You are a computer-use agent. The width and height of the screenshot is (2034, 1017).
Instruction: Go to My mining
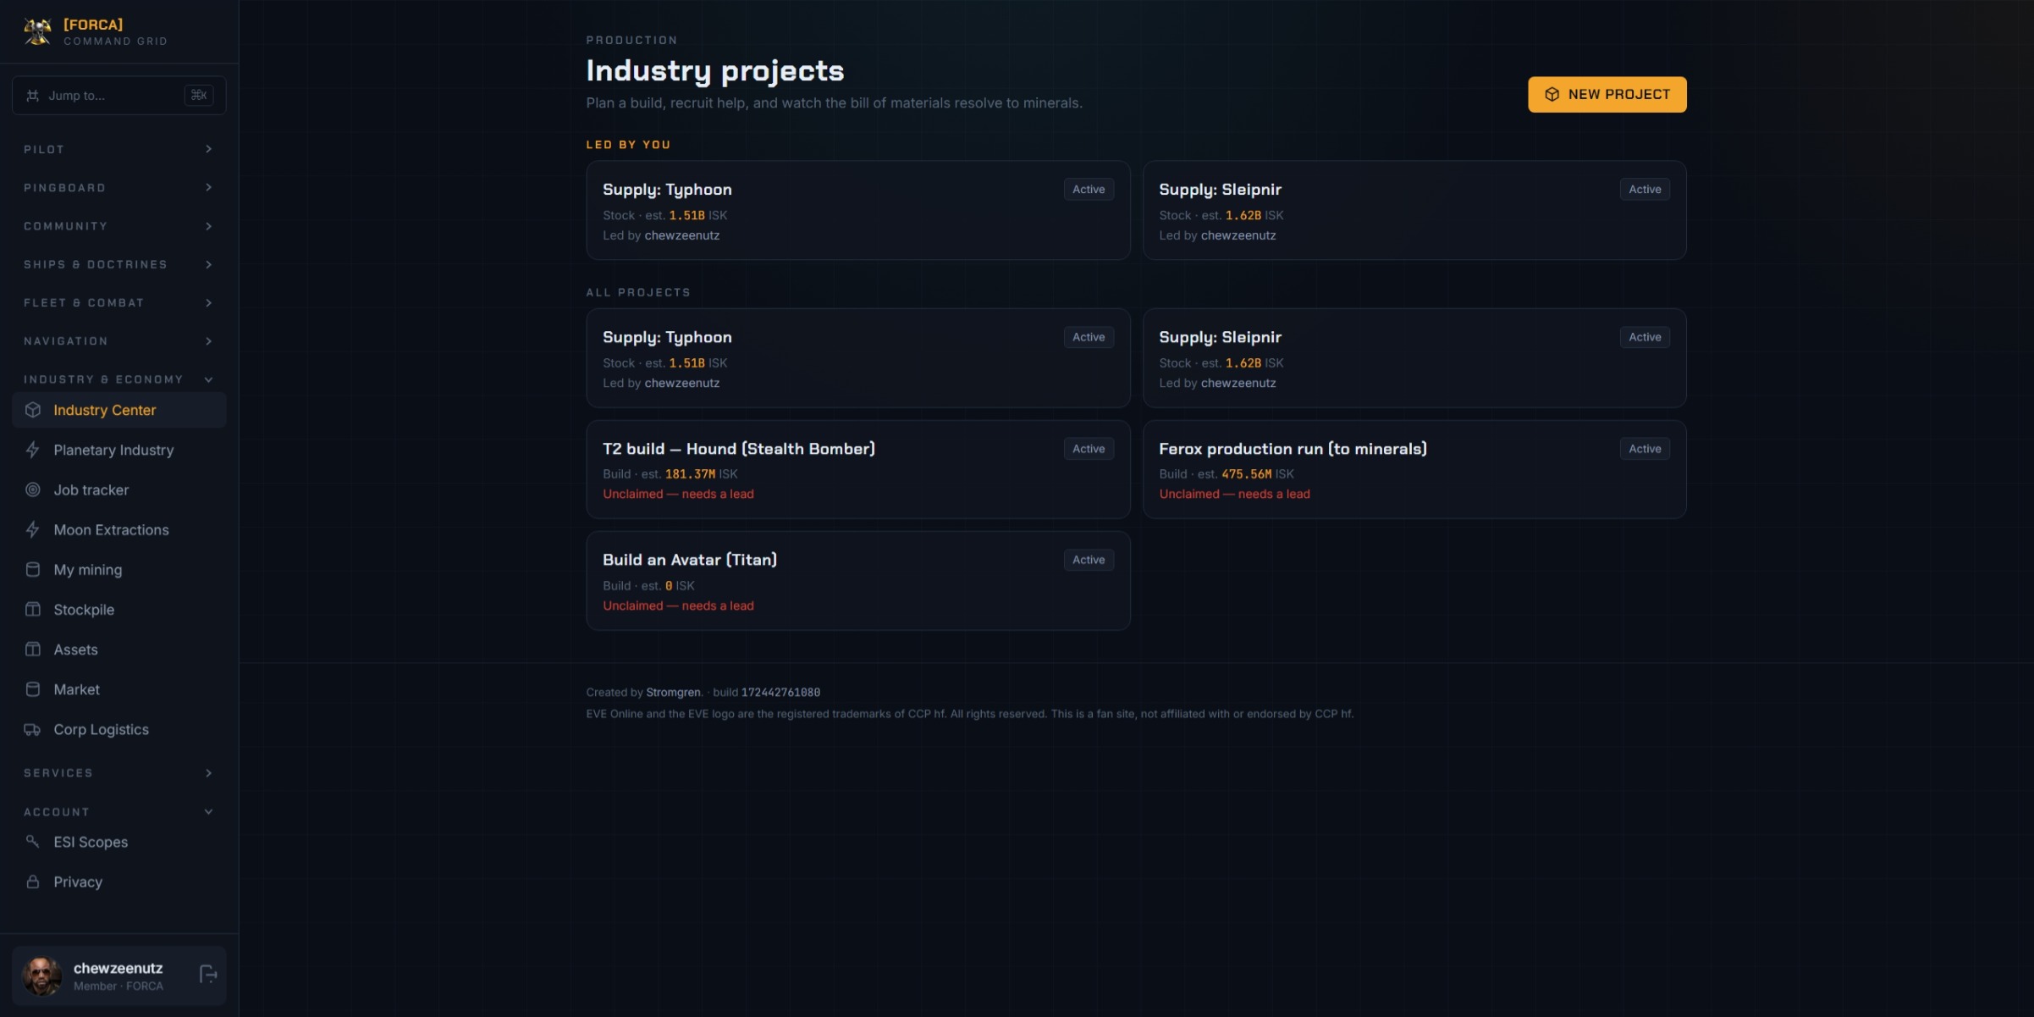[119, 569]
